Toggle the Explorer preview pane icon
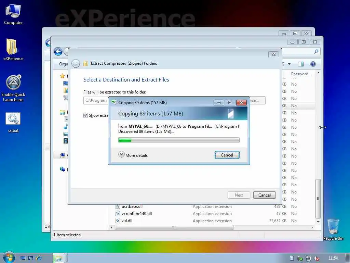Screen dimensions: 350x263 point(301,64)
